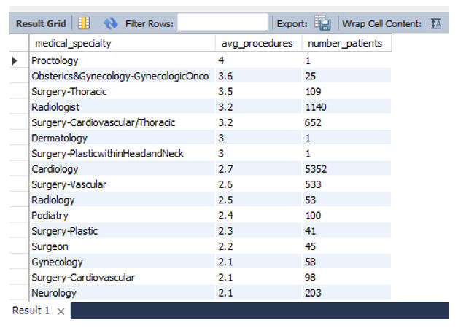Click into the Filter Rows search field
Viewport: 458px width, 328px height.
coord(222,23)
